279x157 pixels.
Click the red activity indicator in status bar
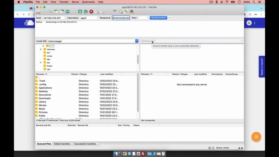coord(242,148)
